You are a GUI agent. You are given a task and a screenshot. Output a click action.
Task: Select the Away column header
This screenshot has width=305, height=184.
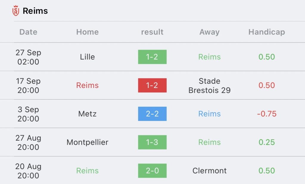coord(209,32)
